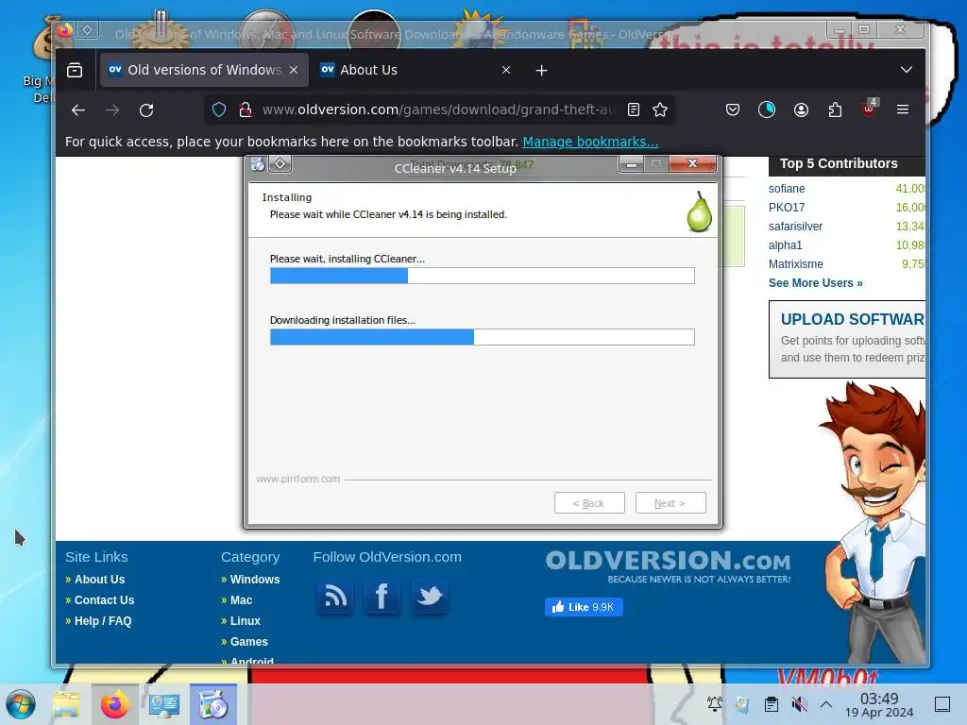Click the URL address bar
Image resolution: width=967 pixels, height=725 pixels.
(439, 110)
